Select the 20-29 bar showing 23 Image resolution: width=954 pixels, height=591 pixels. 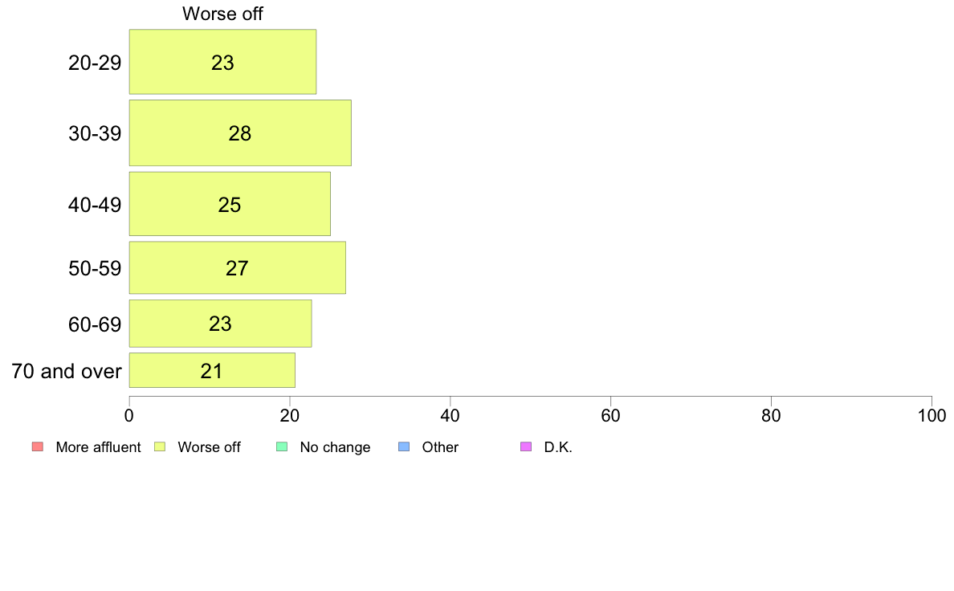coord(222,62)
